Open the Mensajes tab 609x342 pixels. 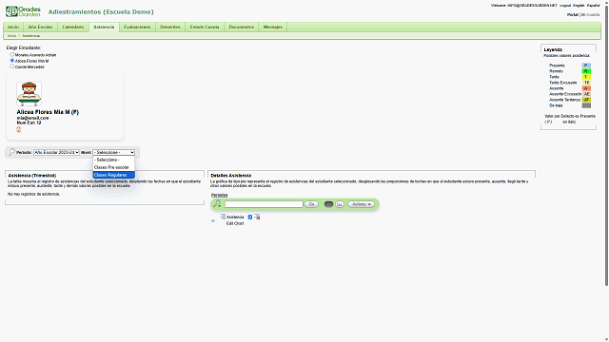point(273,28)
